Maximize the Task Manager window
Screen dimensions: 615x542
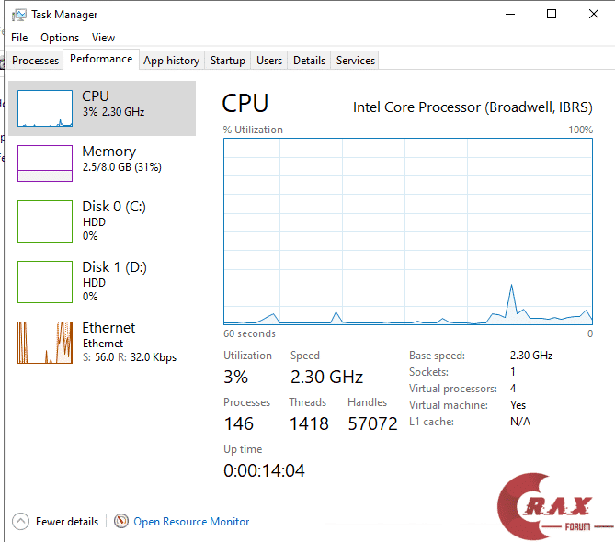tap(552, 15)
